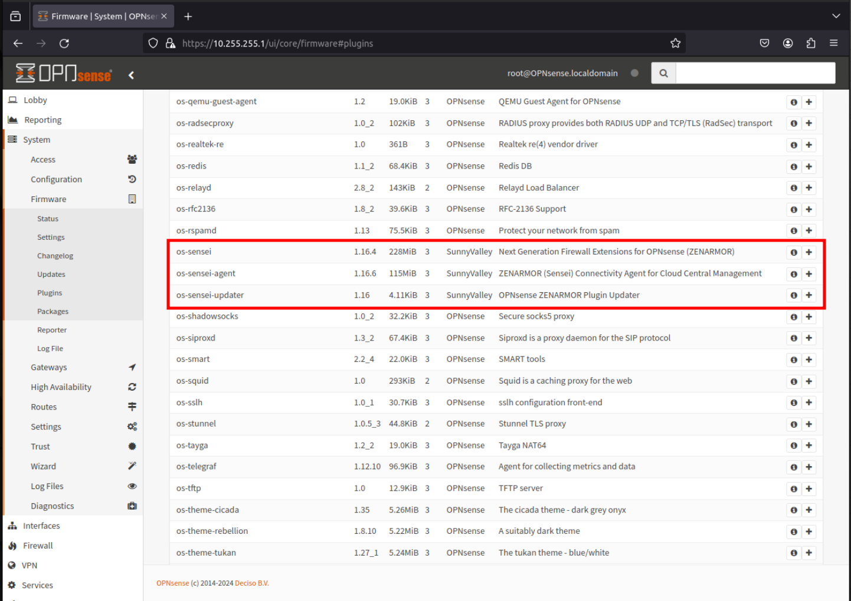Show info for os-theme-tukan
Viewport: 851px width, 601px height.
coord(794,553)
